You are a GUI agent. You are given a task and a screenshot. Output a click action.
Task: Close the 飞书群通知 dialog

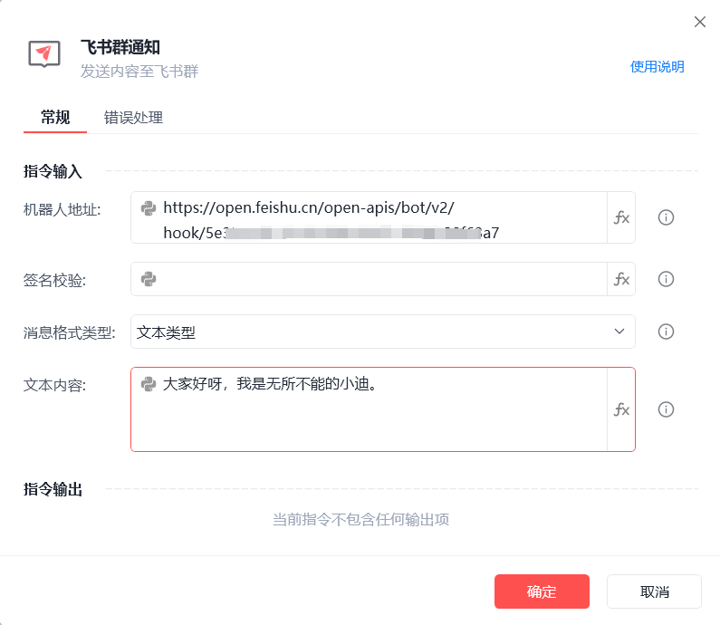click(699, 22)
